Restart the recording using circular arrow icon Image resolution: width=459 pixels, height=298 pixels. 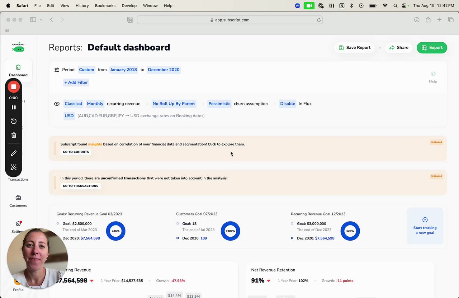14,121
